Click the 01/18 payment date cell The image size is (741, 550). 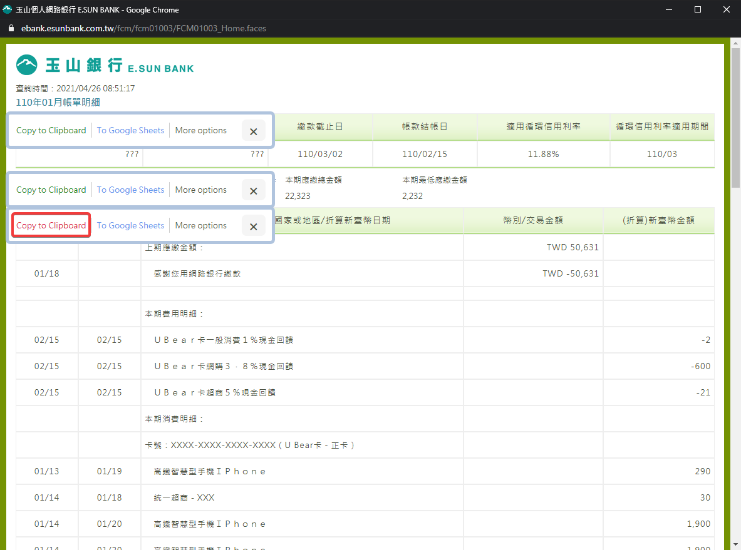(x=47, y=274)
